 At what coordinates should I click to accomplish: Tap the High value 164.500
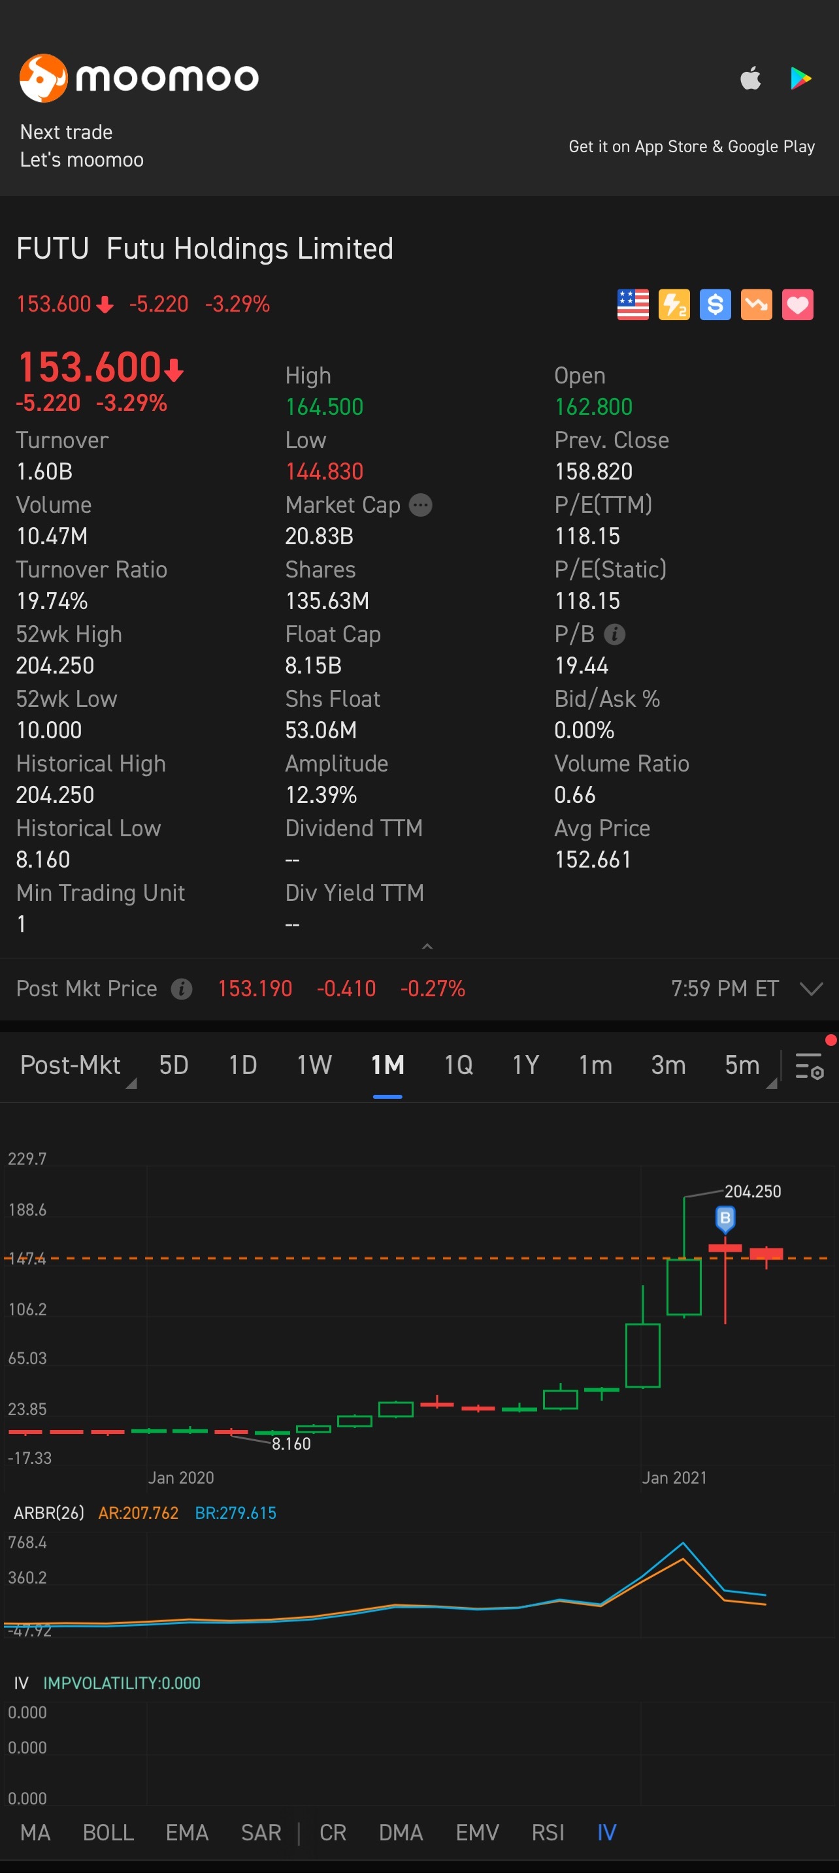[324, 406]
